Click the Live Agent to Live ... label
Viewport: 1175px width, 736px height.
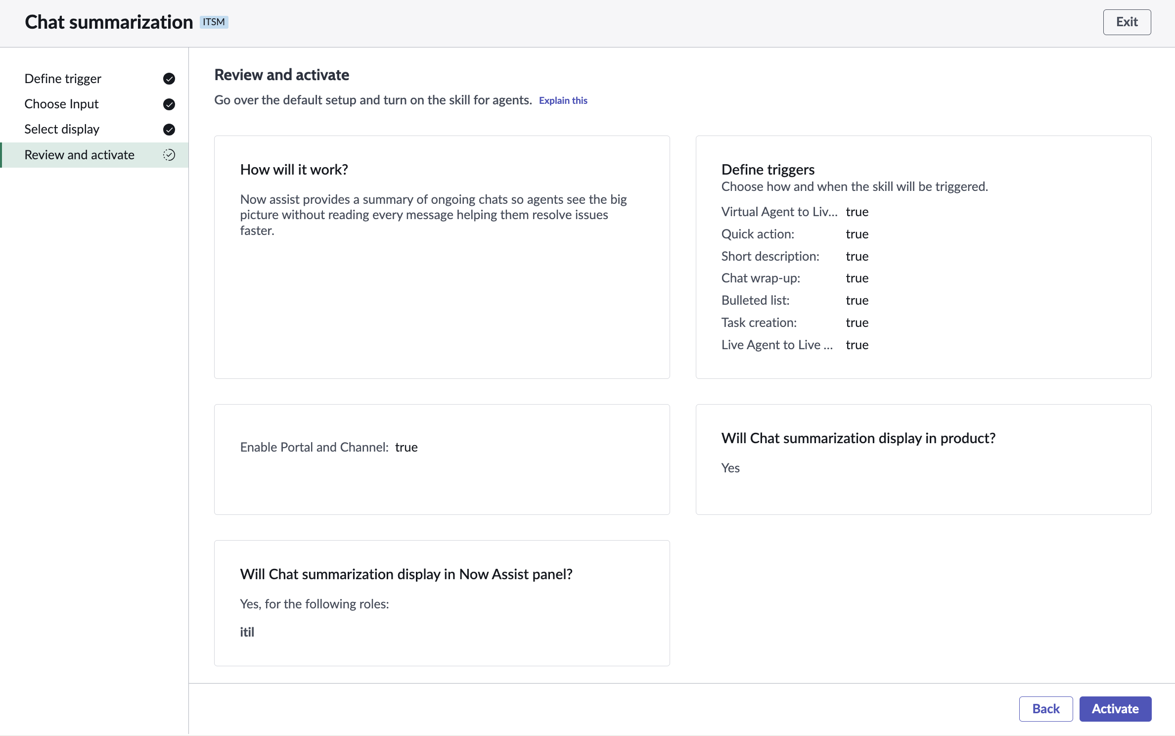pos(777,345)
